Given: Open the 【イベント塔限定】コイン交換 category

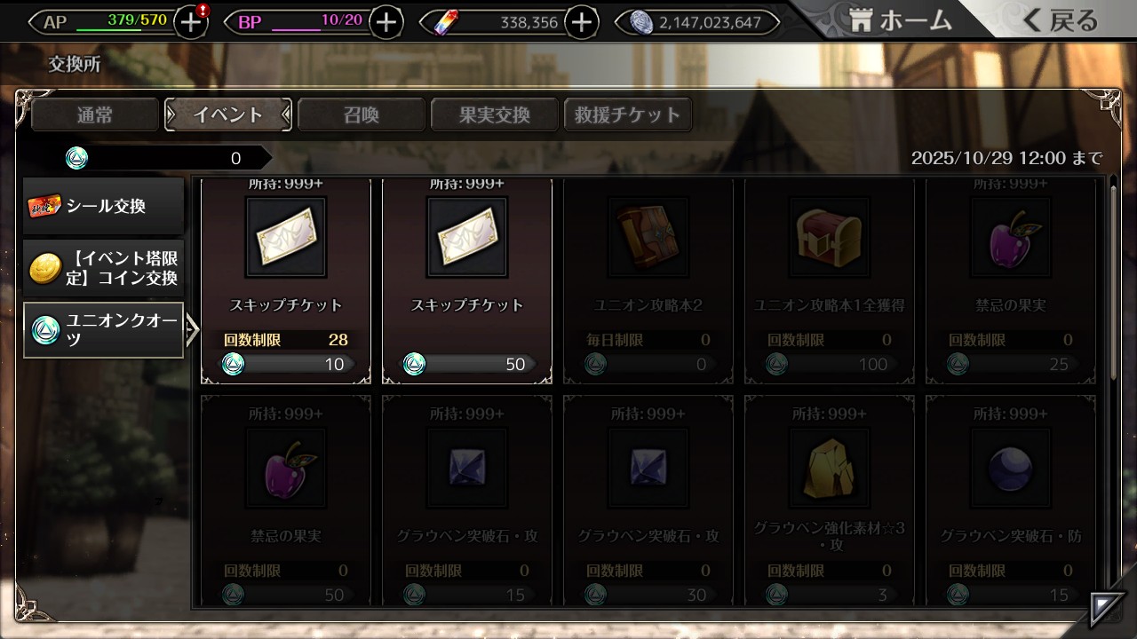Looking at the screenshot, I should click(x=104, y=268).
